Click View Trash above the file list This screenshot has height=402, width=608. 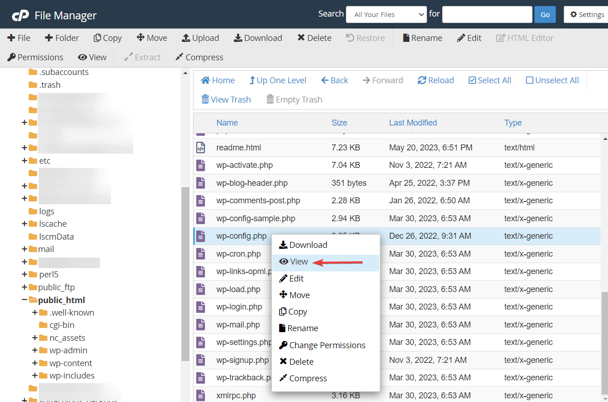click(x=226, y=99)
